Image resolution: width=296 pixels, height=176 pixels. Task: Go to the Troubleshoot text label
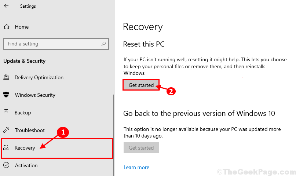pos(30,130)
